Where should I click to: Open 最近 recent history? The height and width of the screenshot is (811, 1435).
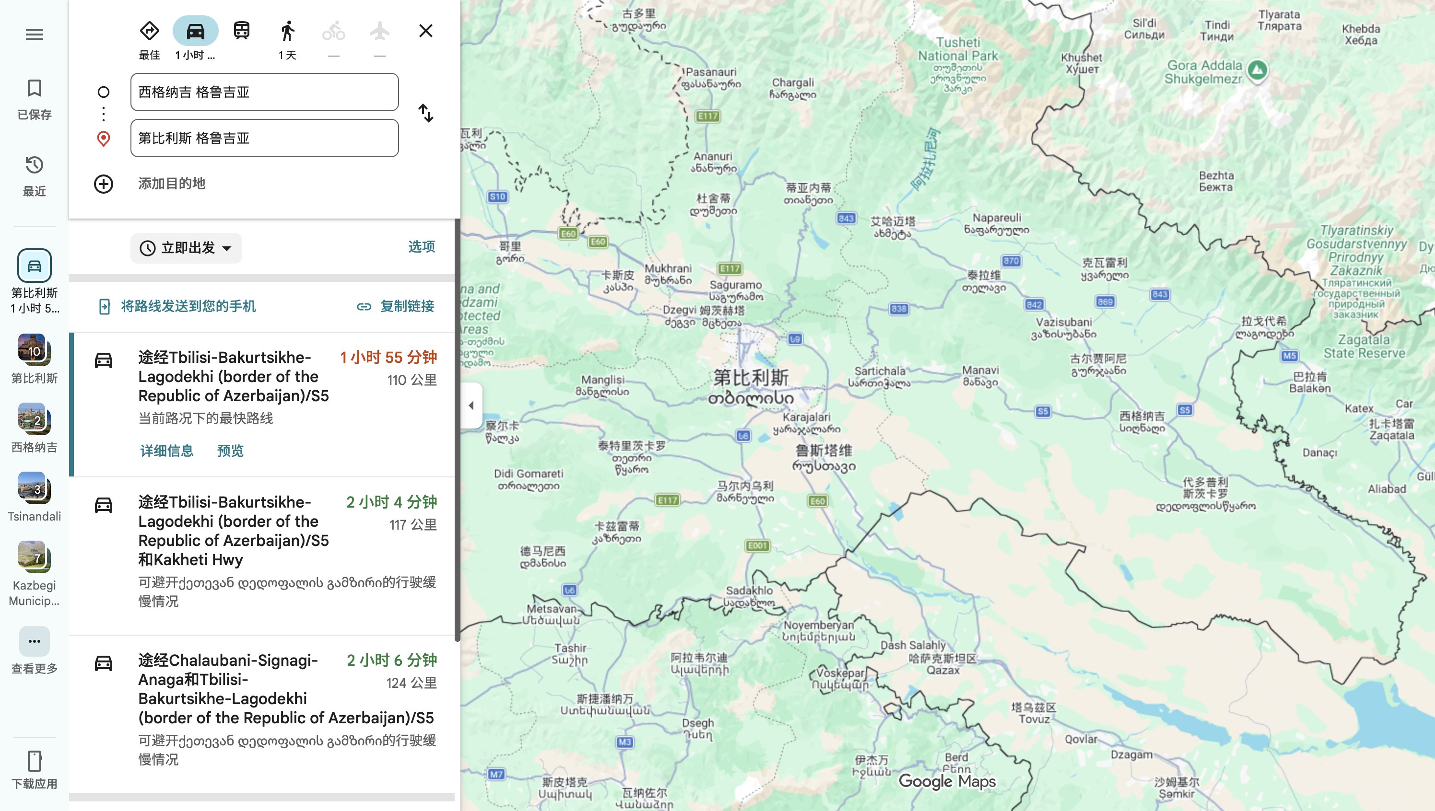35,176
